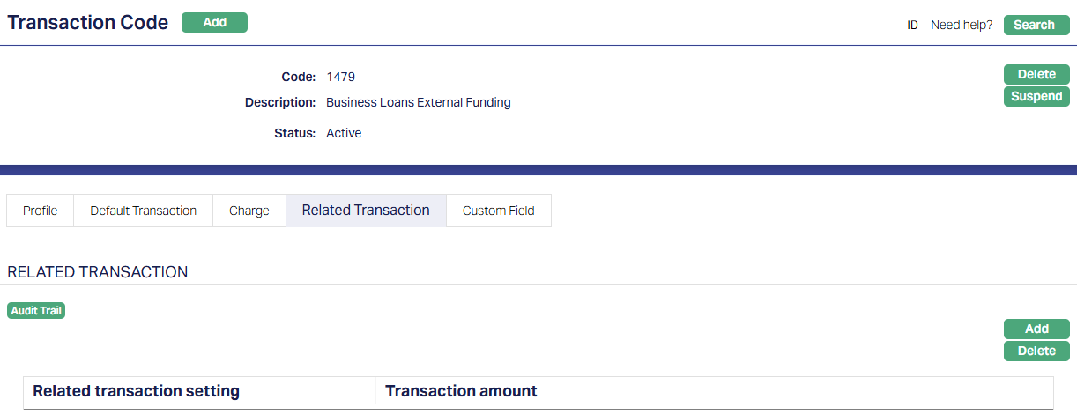Click the Transaction amount column header
This screenshot has height=414, width=1077.
(x=461, y=391)
